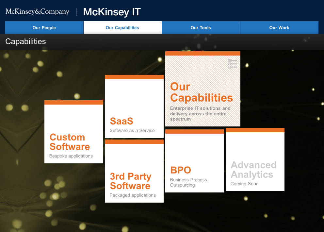The width and height of the screenshot is (324, 232).
Task: Open the Custom Software tile
Action: pyautogui.click(x=74, y=132)
